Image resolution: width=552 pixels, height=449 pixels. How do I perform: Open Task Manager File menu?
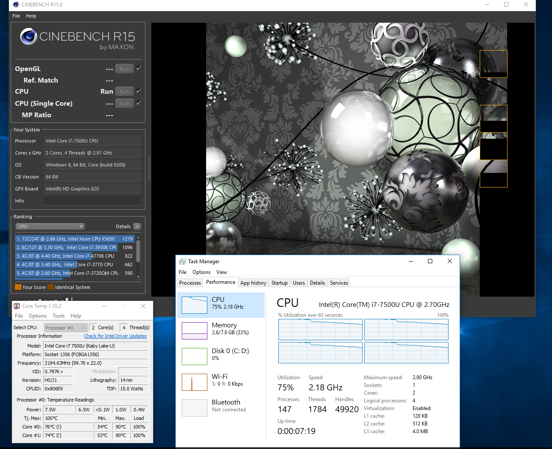click(183, 272)
